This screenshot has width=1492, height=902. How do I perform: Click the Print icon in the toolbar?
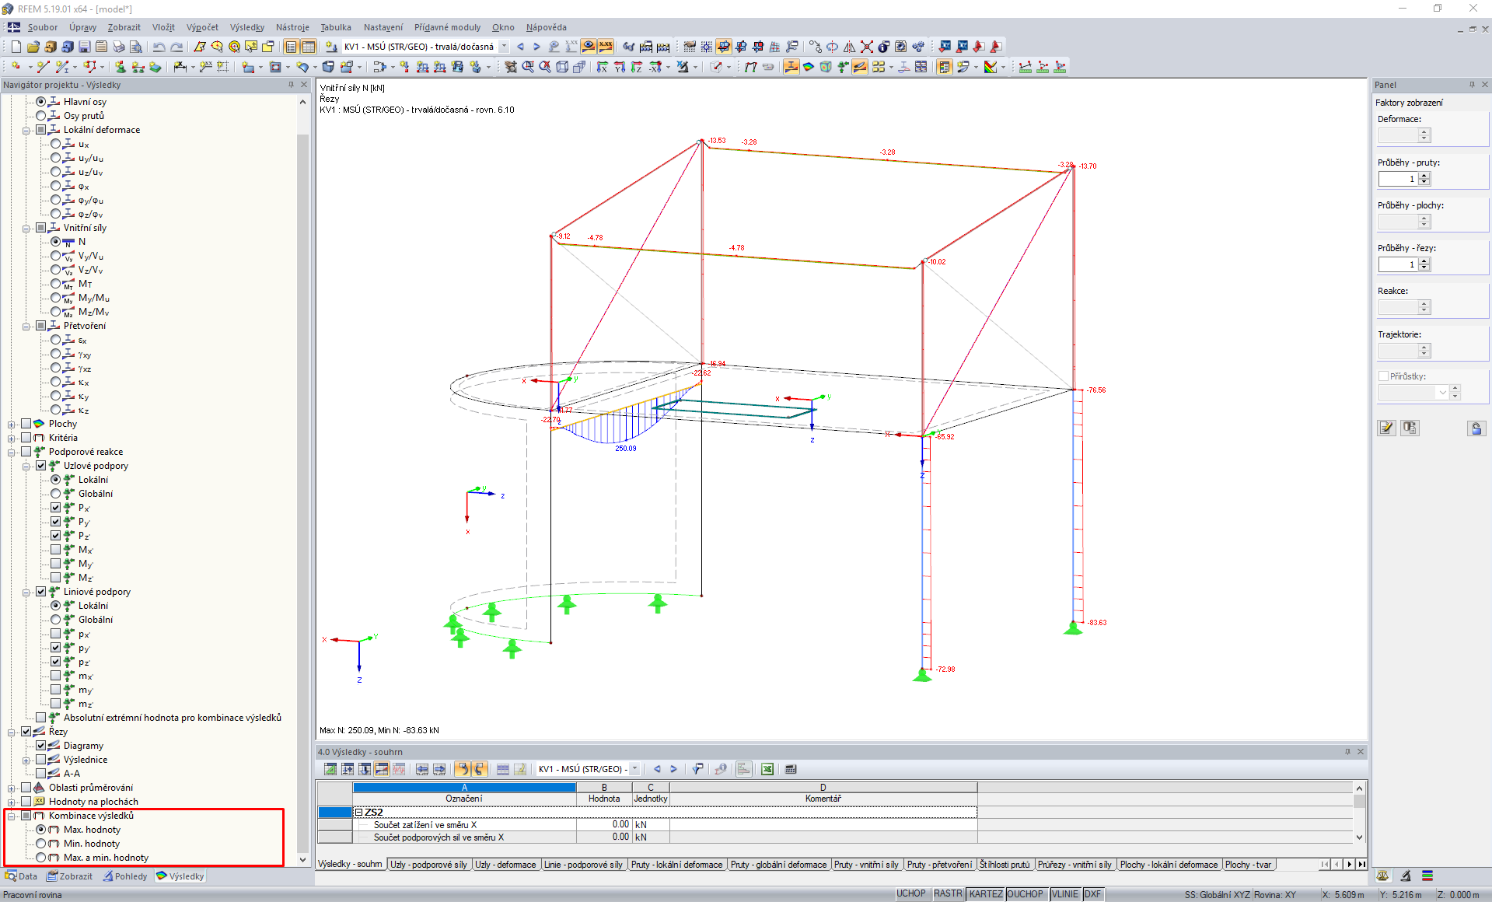118,47
